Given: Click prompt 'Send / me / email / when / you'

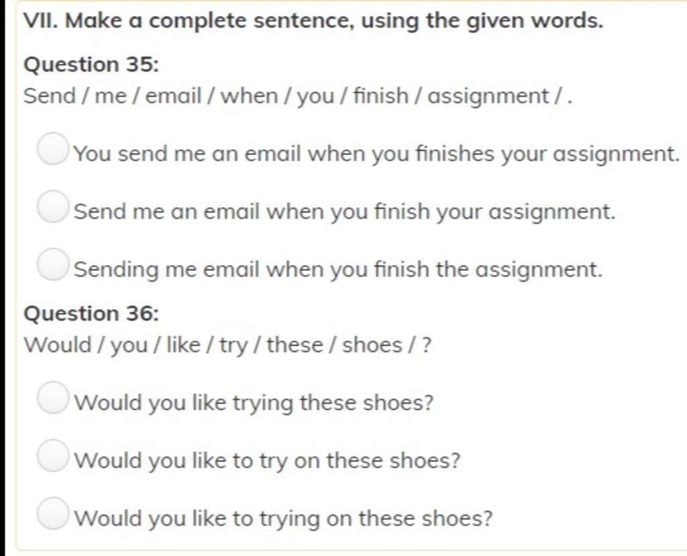Looking at the screenshot, I should 298,97.
